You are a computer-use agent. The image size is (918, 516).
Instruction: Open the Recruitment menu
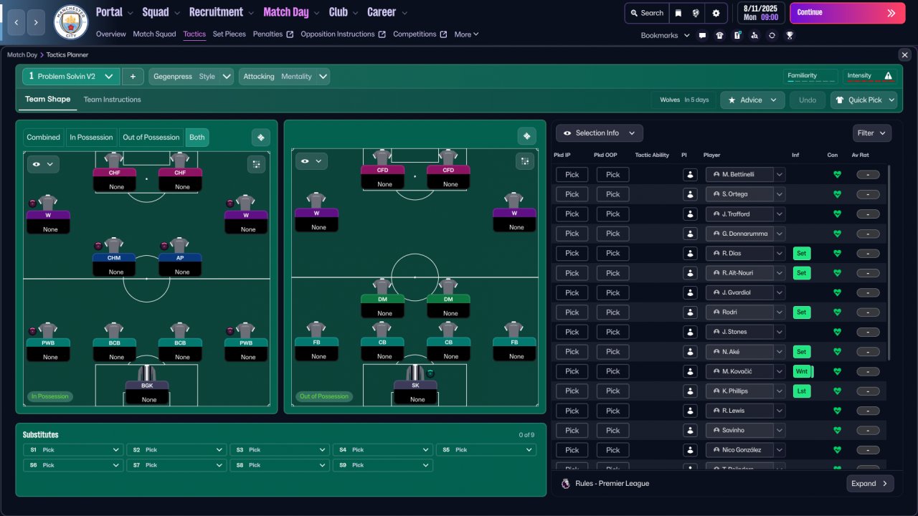tap(221, 12)
